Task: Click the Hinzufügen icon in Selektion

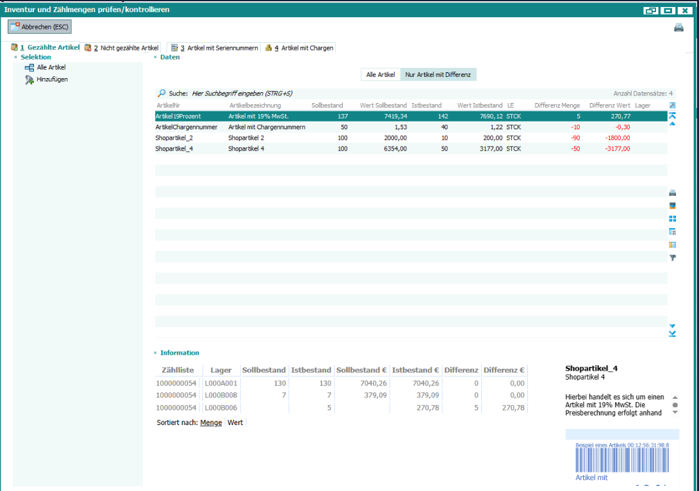Action: click(29, 79)
